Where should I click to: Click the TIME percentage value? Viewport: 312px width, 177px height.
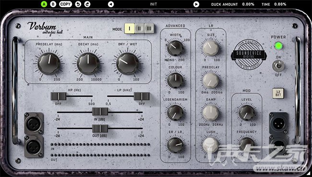tap(280, 4)
